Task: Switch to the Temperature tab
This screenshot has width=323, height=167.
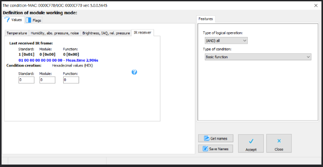Action: [17, 33]
